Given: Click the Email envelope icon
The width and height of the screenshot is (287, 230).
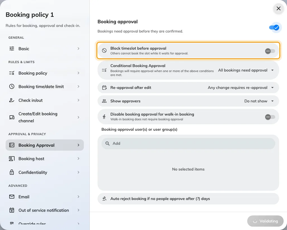Looking at the screenshot, I should tap(12, 197).
